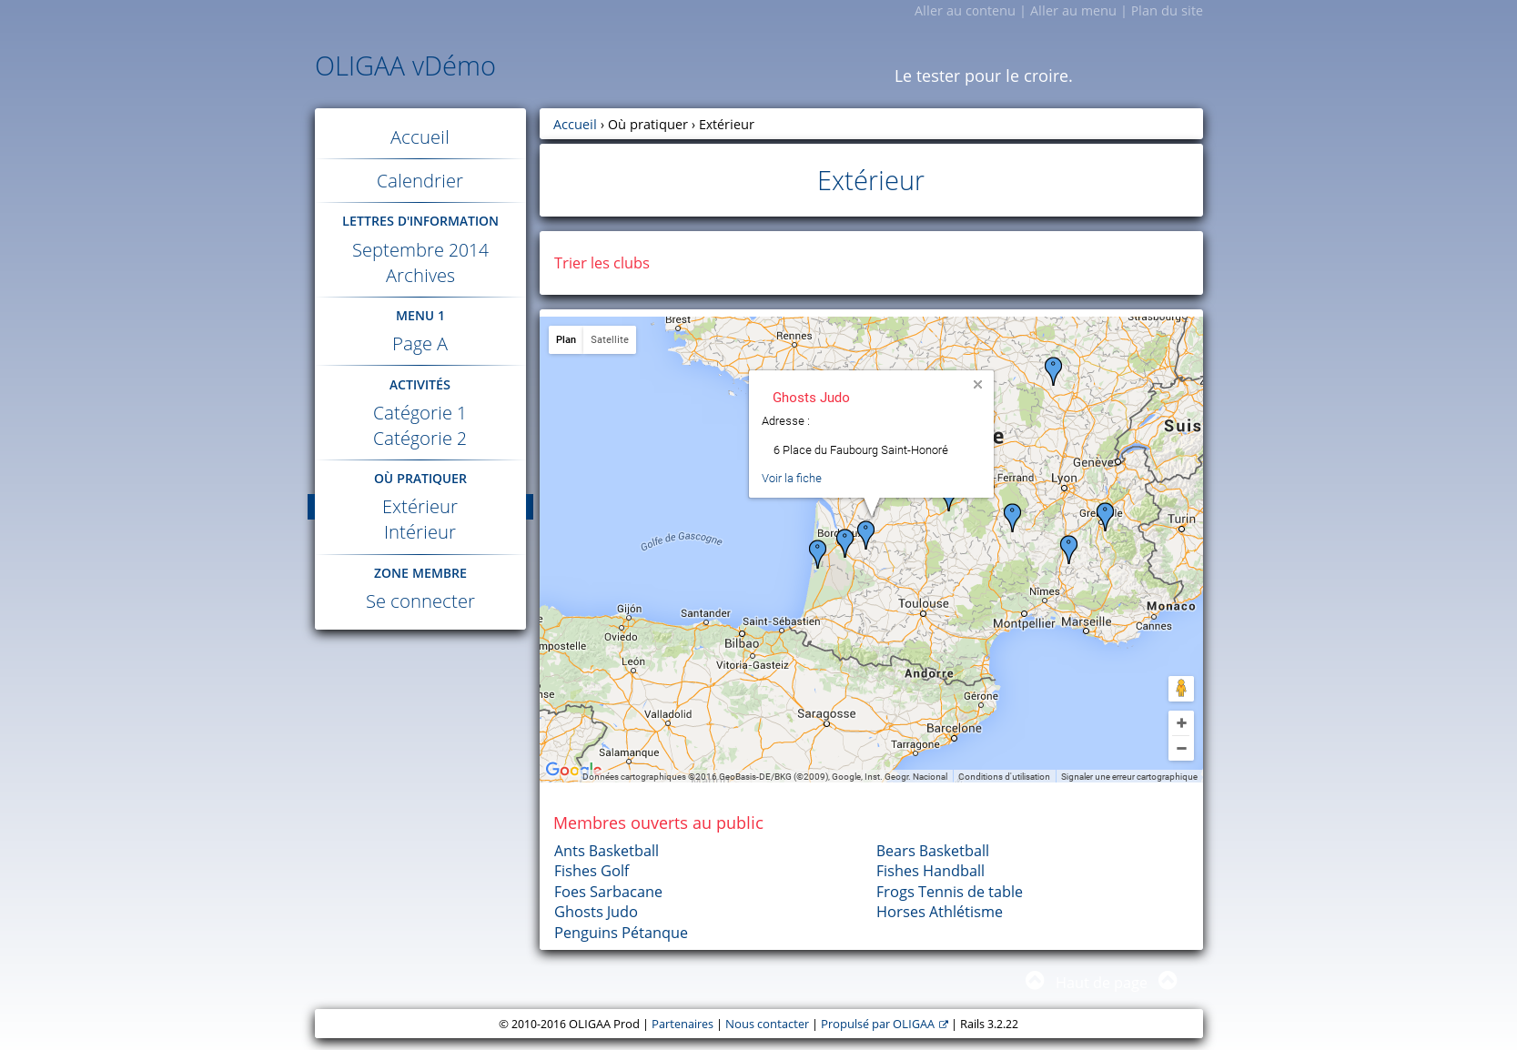Switch map to Satellite view
The height and width of the screenshot is (1050, 1517).
coord(610,339)
